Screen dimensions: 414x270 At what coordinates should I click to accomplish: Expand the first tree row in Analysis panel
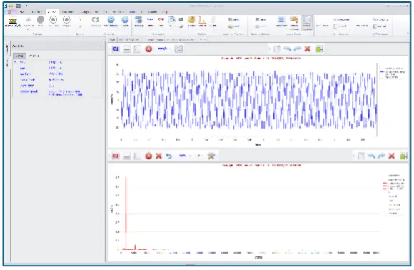point(15,62)
